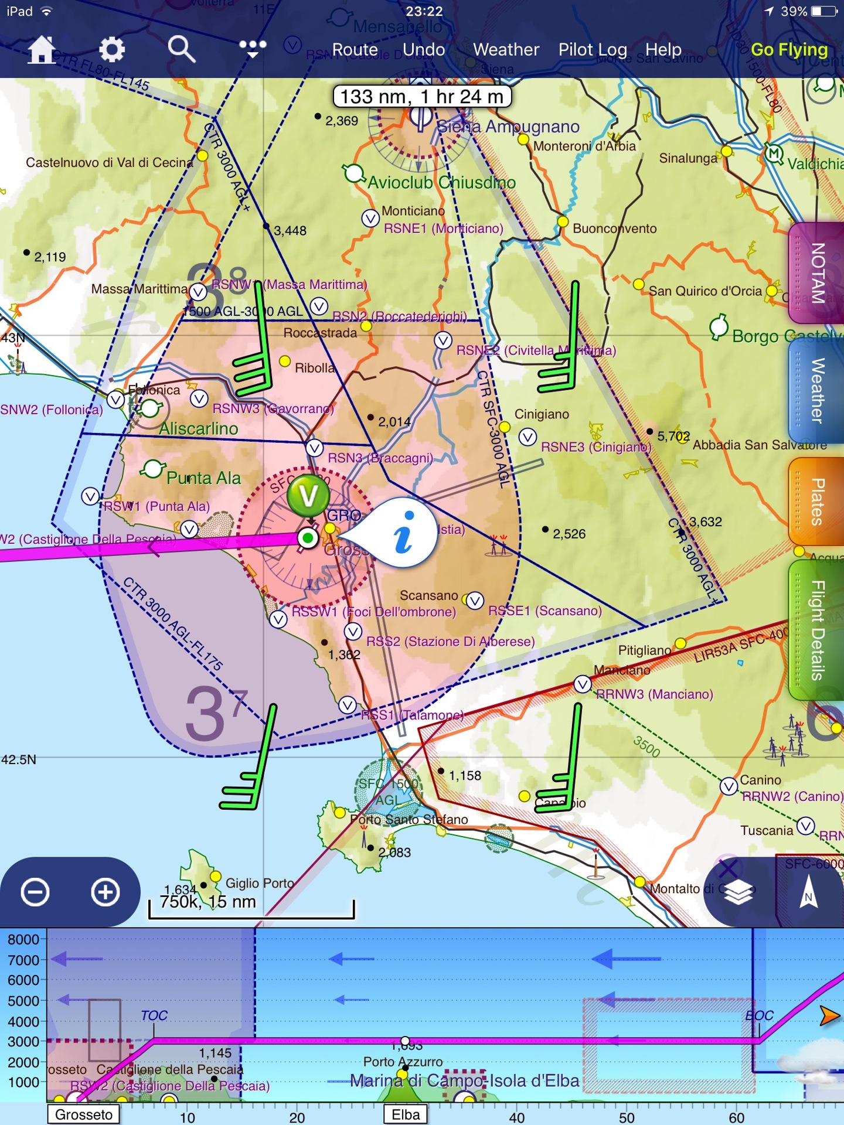Select the Grosseto waypoint label in profile

click(x=83, y=1114)
